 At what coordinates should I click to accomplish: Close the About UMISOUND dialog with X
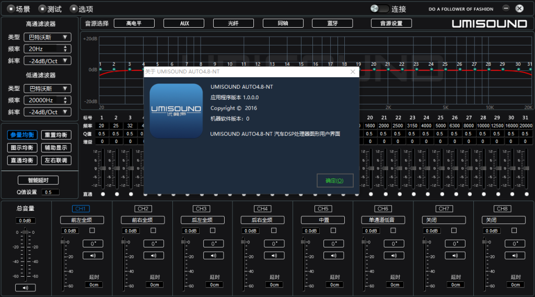(353, 72)
